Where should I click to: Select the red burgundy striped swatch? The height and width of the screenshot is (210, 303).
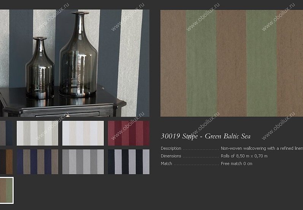(x=129, y=133)
